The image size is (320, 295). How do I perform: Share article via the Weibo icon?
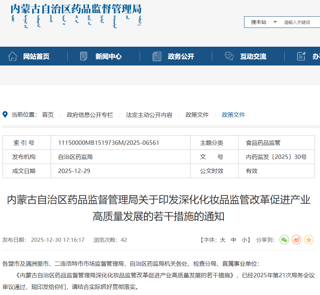click(x=296, y=240)
